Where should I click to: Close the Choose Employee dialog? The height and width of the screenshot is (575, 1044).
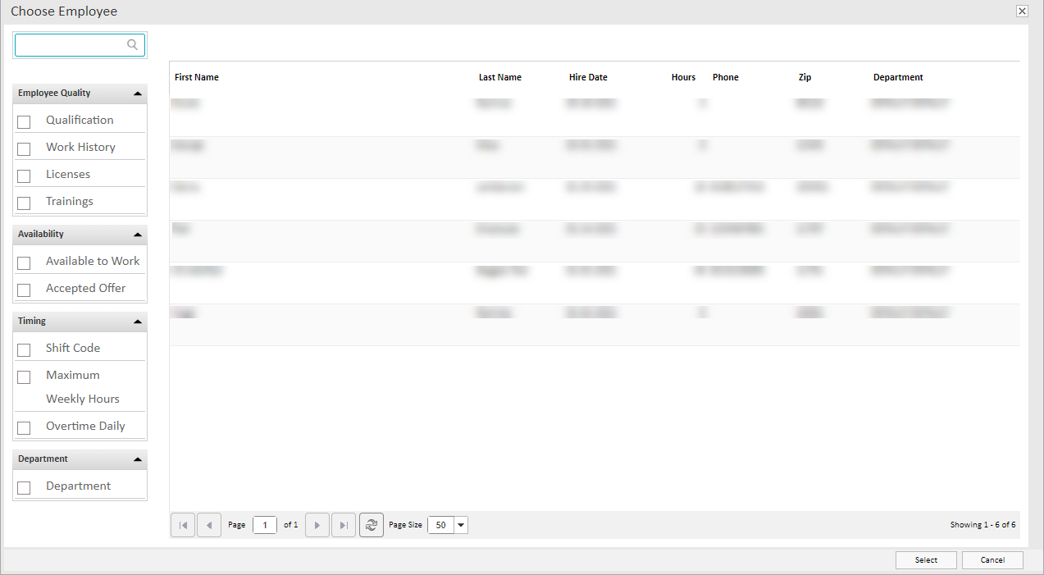[1022, 11]
